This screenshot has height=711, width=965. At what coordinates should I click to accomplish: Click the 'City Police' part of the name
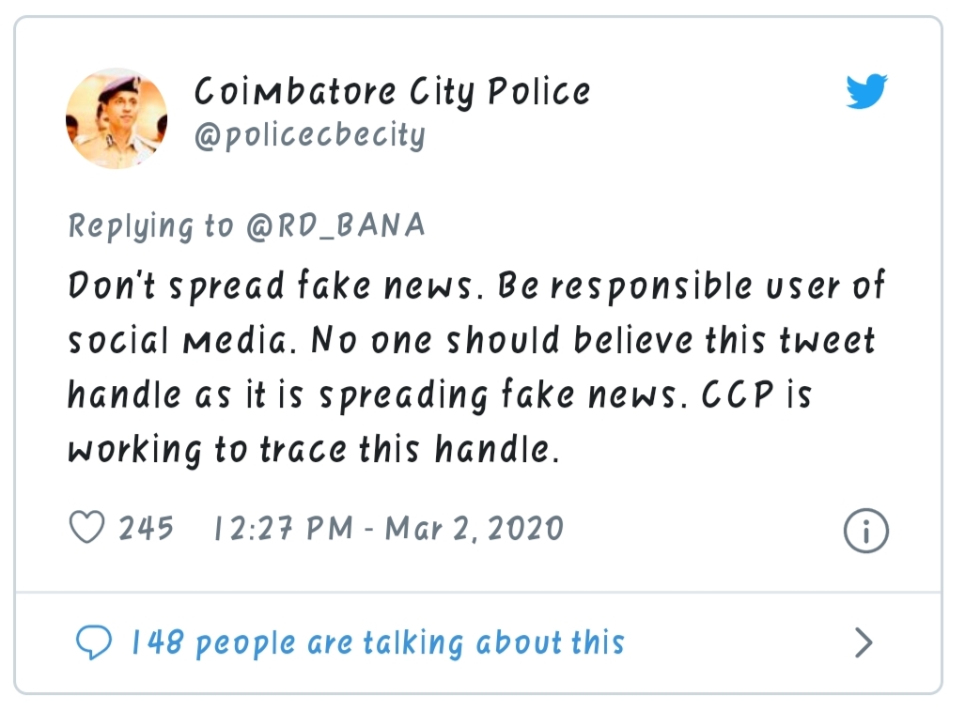coord(500,92)
